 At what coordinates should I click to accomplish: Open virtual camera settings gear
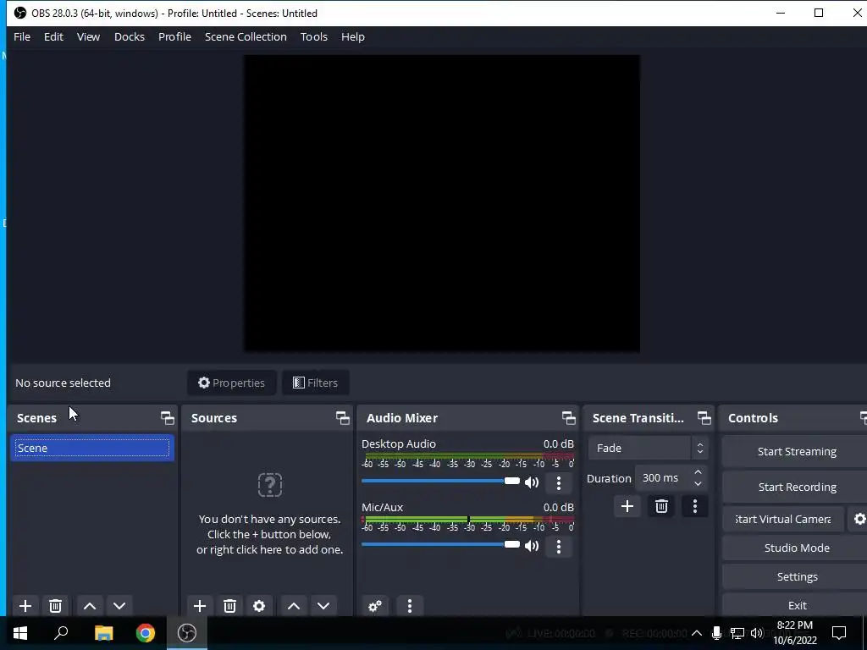(859, 519)
